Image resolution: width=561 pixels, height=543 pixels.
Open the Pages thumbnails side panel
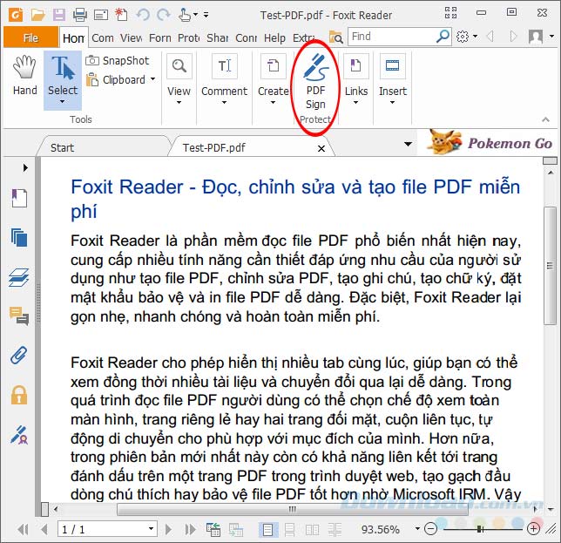pos(19,237)
